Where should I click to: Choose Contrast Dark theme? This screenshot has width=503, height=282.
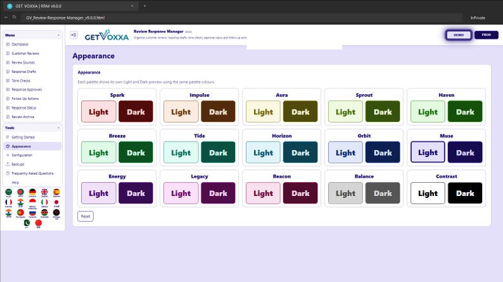click(465, 193)
